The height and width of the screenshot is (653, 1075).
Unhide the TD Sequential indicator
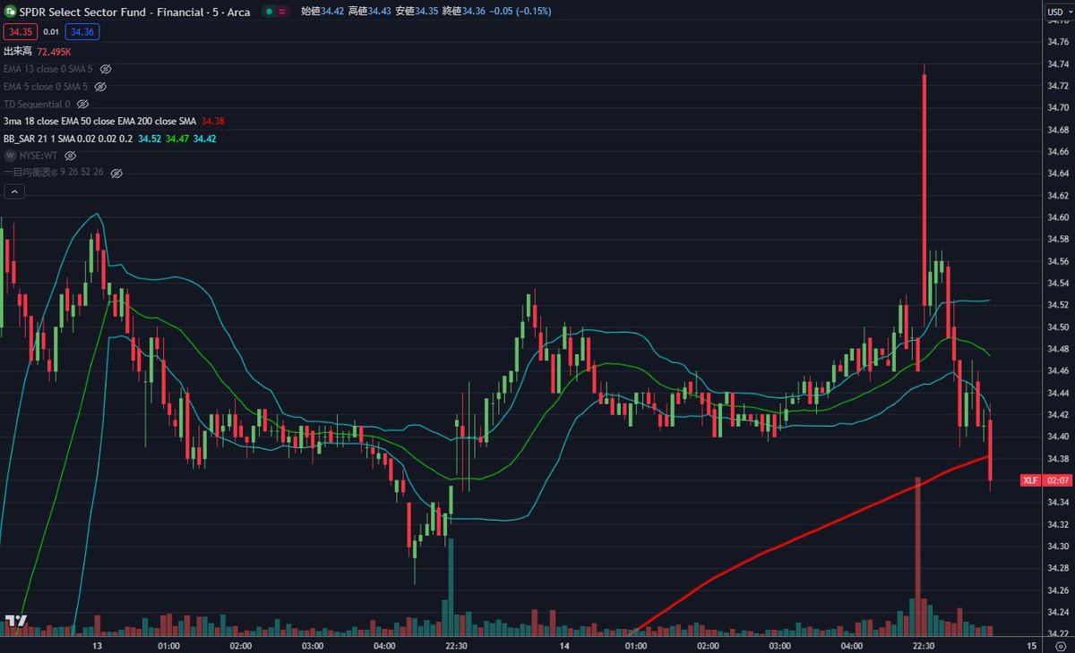pos(83,104)
